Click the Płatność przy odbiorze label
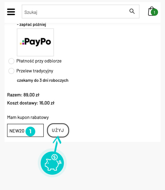The width and height of the screenshot is (165, 190). pyautogui.click(x=39, y=61)
